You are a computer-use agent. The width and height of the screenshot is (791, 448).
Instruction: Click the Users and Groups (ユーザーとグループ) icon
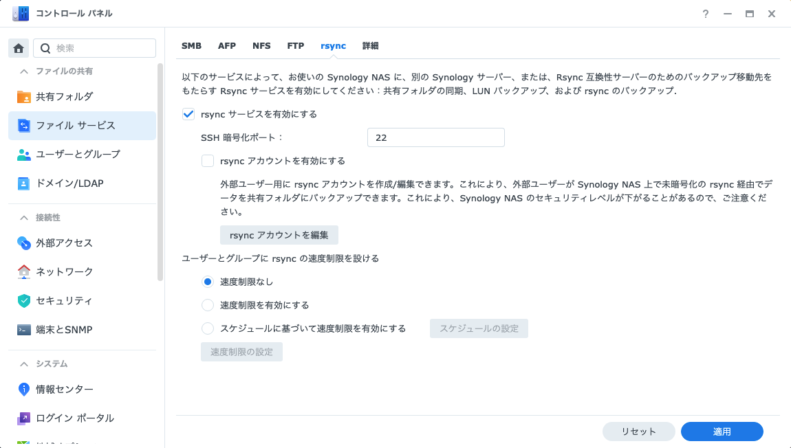click(x=23, y=155)
